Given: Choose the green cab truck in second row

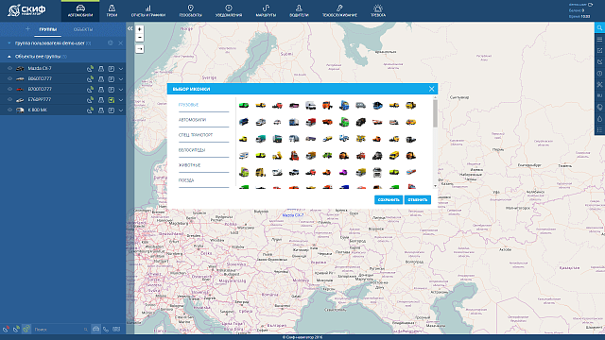Looking at the screenshot, I should tap(344, 122).
